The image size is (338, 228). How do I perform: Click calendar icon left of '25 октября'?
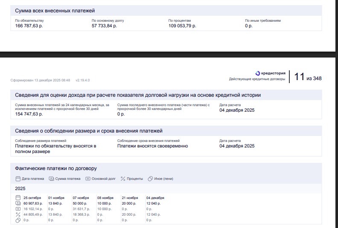point(18,198)
